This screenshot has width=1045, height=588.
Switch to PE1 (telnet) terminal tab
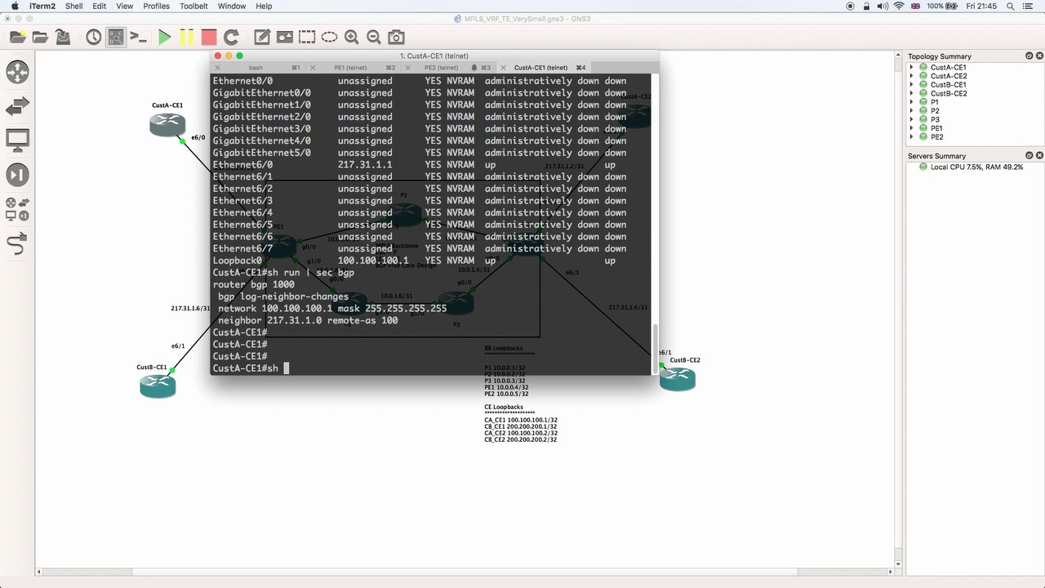tap(350, 68)
